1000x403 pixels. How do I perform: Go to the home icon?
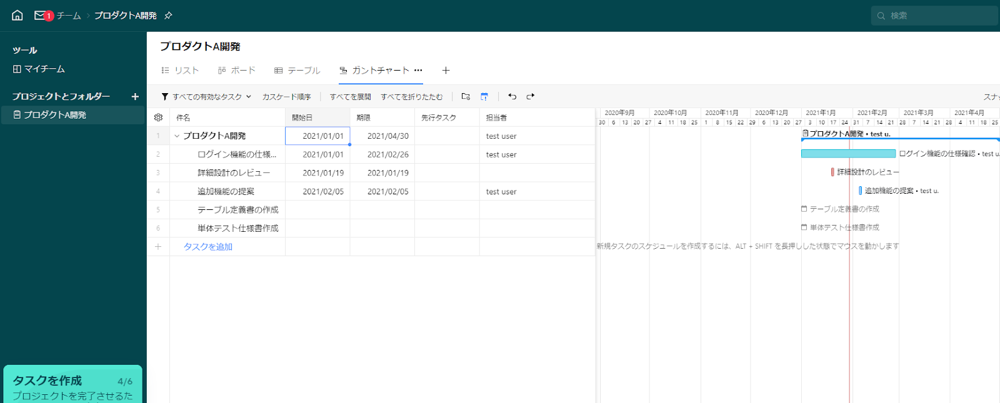17,15
